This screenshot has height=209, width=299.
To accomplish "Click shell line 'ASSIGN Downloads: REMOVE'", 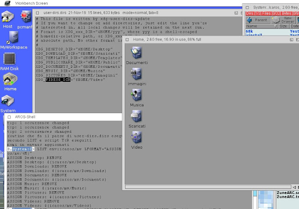I will [x=37, y=166].
